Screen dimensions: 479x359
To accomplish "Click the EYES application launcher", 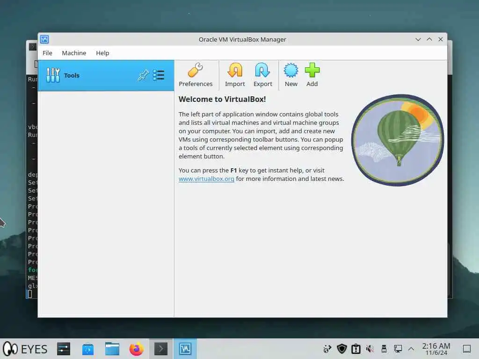I will [x=25, y=349].
